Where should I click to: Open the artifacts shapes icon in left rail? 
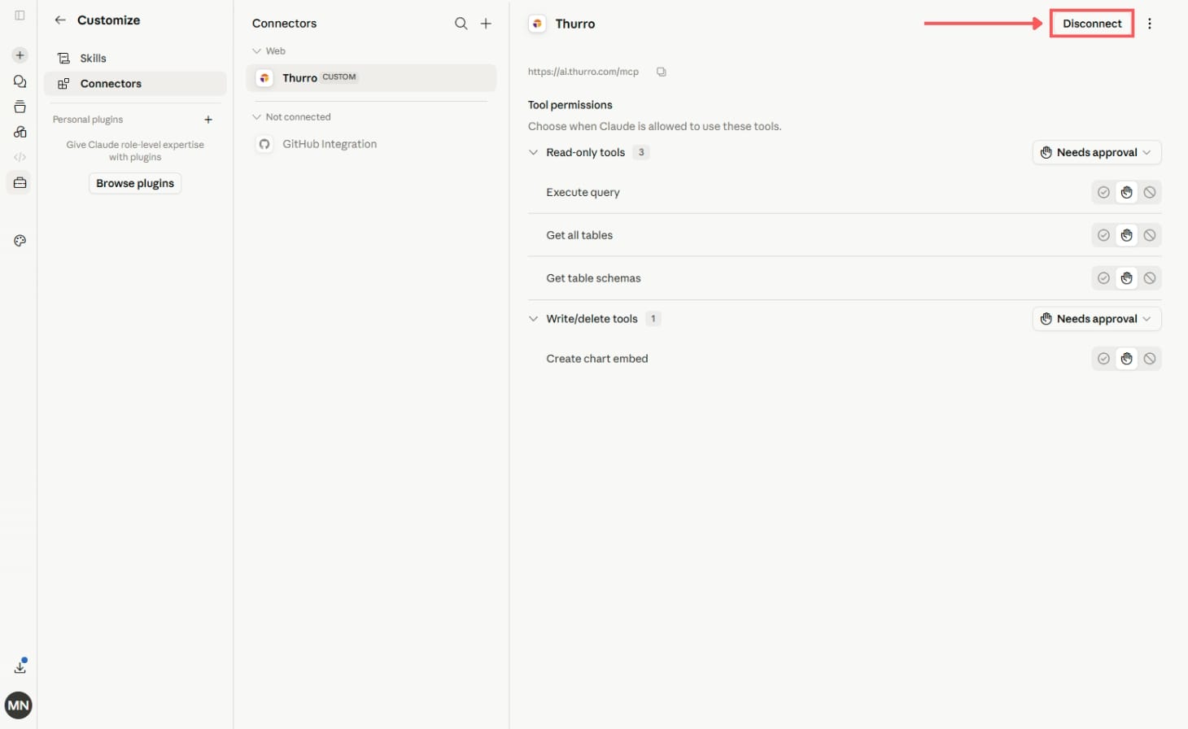coord(20,132)
